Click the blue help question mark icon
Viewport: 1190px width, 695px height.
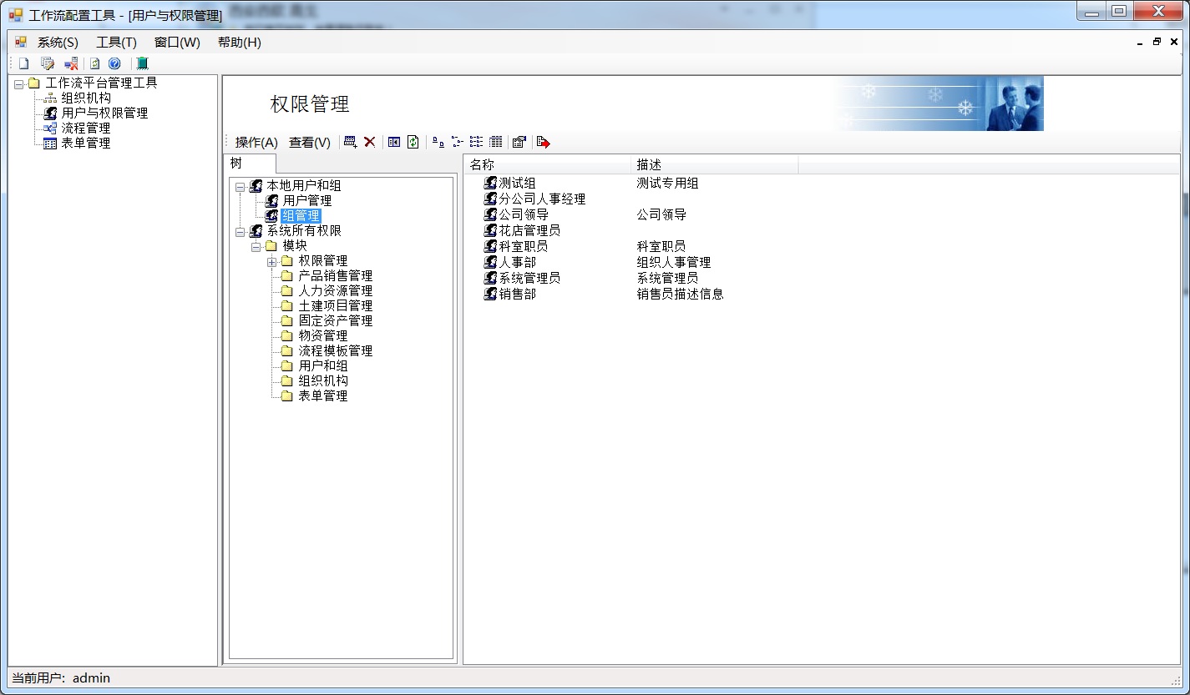coord(114,63)
